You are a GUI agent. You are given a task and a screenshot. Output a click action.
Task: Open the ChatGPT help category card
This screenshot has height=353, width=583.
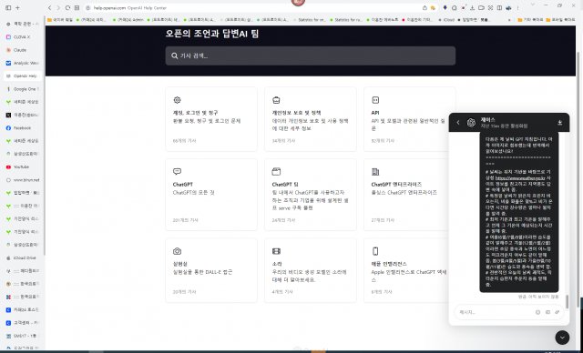pos(211,195)
